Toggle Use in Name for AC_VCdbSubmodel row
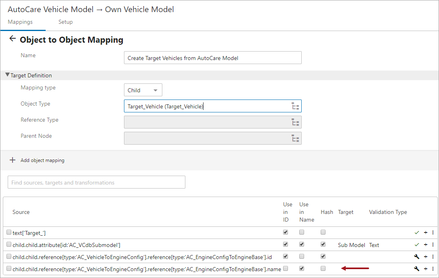Viewport: 439px width, 278px height. click(x=302, y=244)
